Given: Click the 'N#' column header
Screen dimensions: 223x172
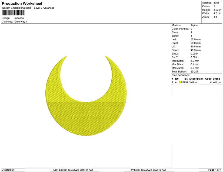Looking at the screenshot, I should click(x=177, y=79).
